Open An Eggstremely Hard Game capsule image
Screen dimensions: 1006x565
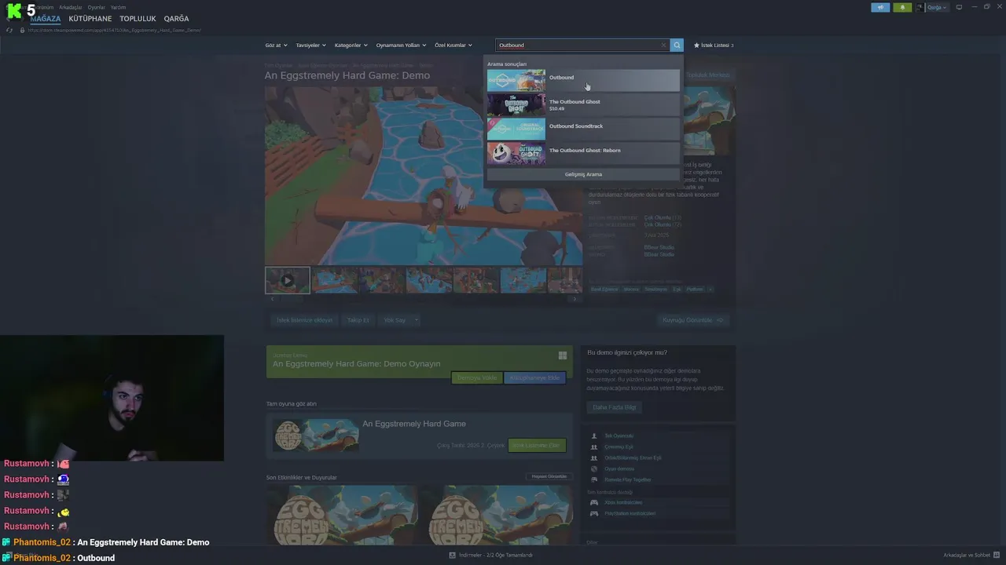click(315, 435)
